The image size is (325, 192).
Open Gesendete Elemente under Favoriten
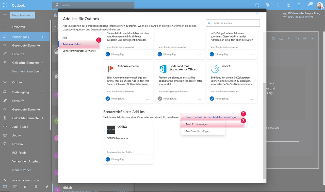(x=25, y=45)
